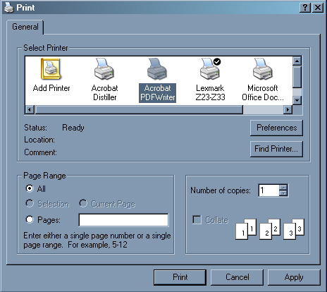Decrease number of copies with down arrow
Screen dimensions: 327x292
click(283, 193)
